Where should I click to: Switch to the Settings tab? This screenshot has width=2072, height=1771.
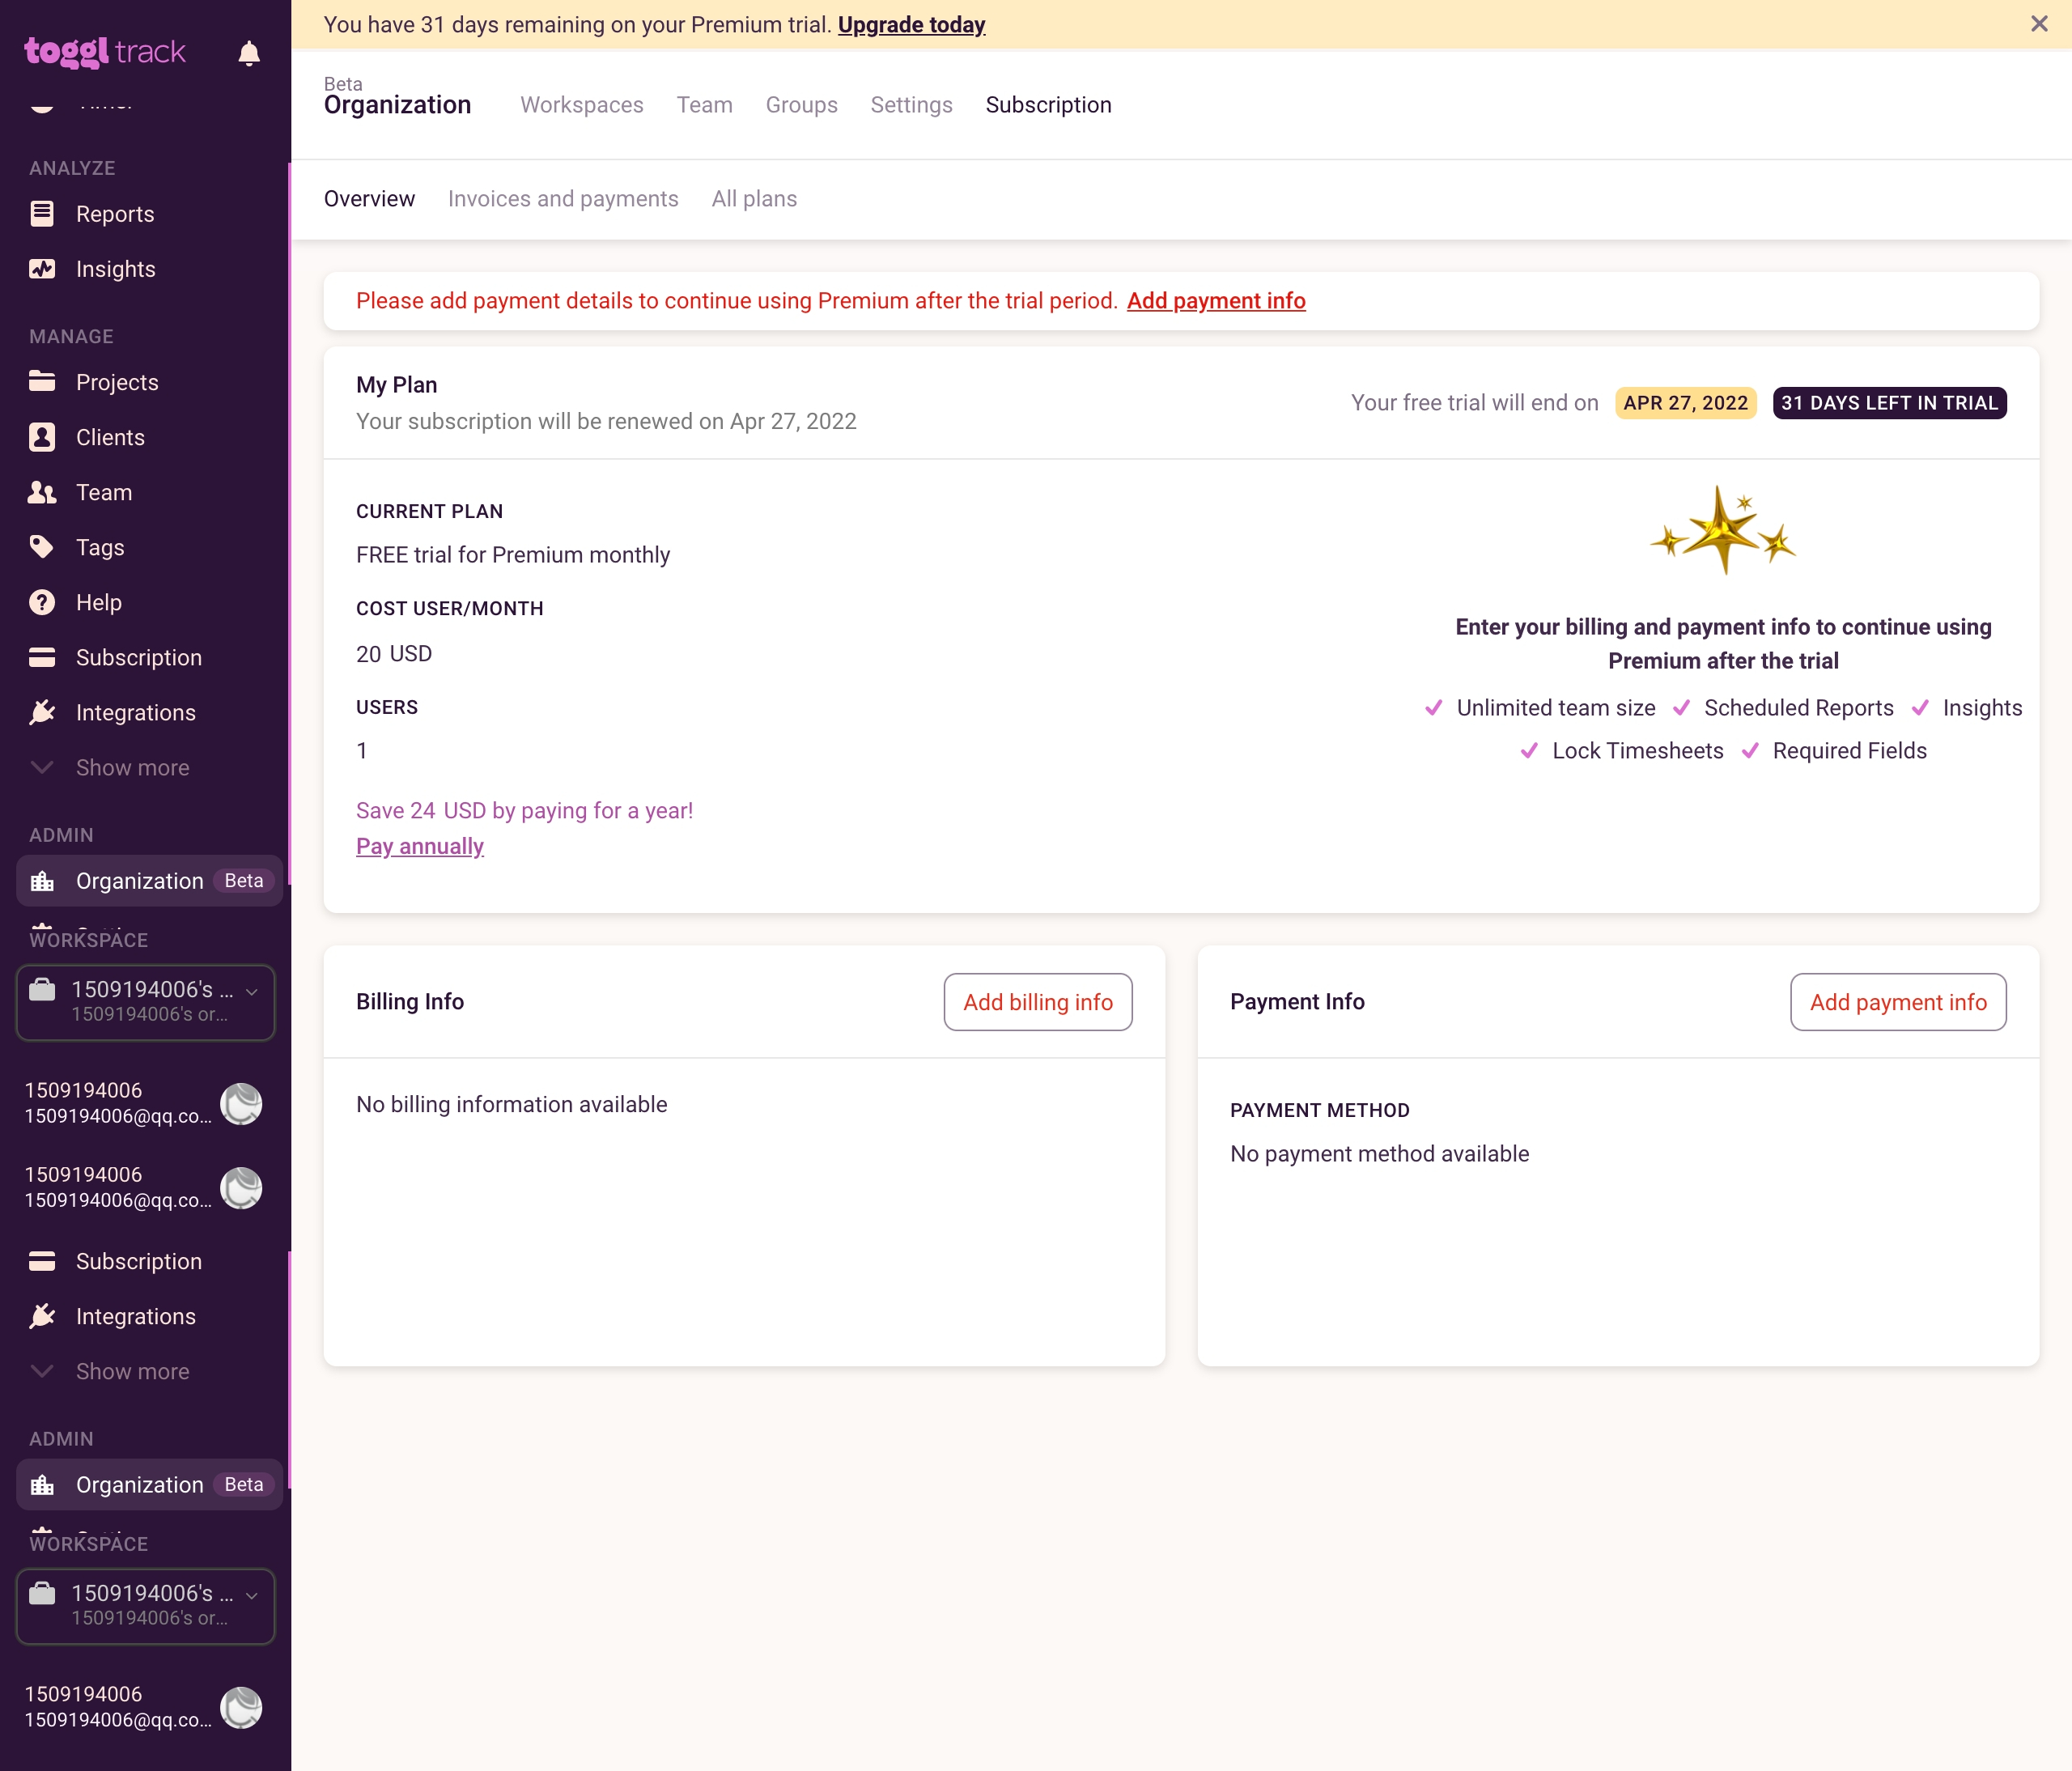pos(911,105)
